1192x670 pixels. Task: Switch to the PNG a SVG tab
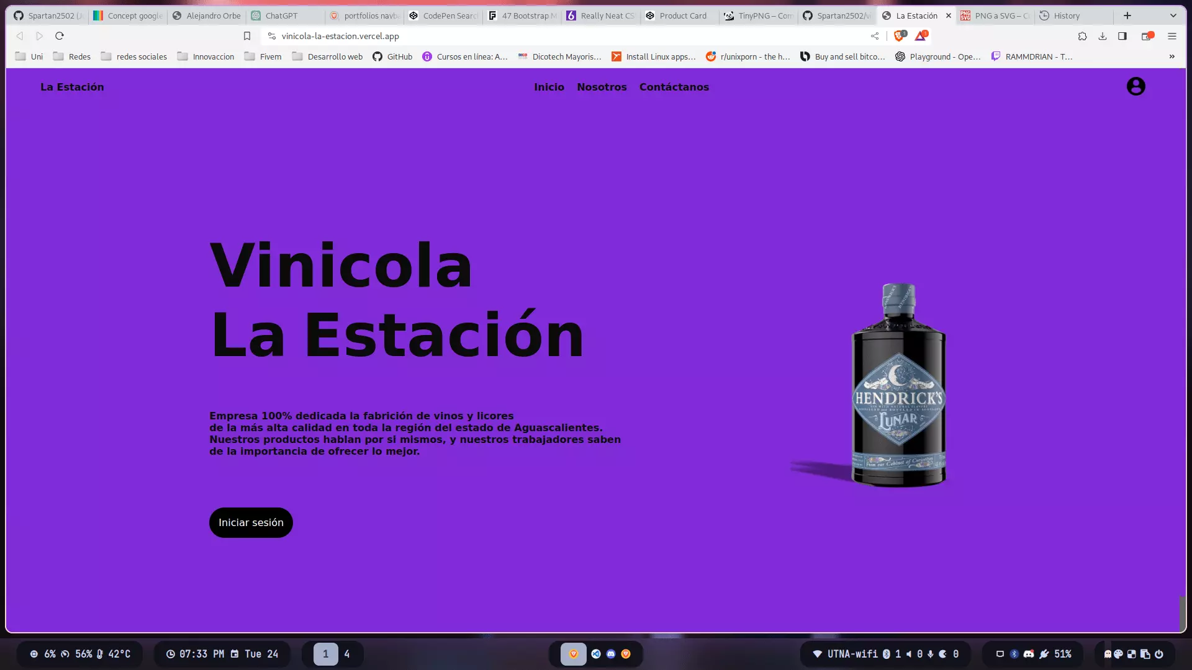click(995, 16)
